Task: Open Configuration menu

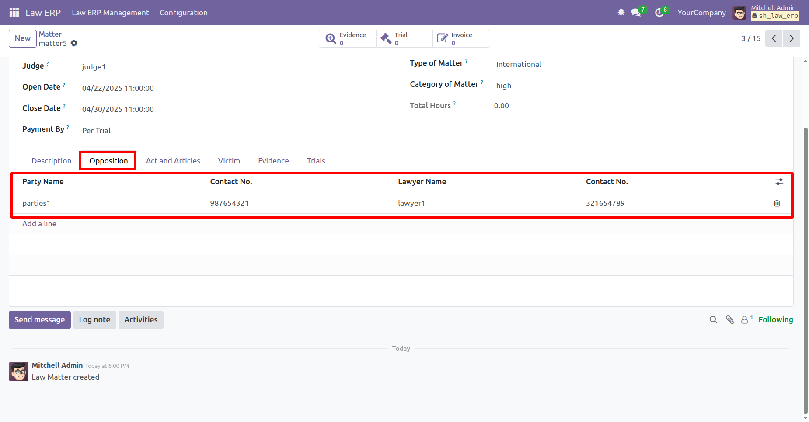Action: point(184,13)
